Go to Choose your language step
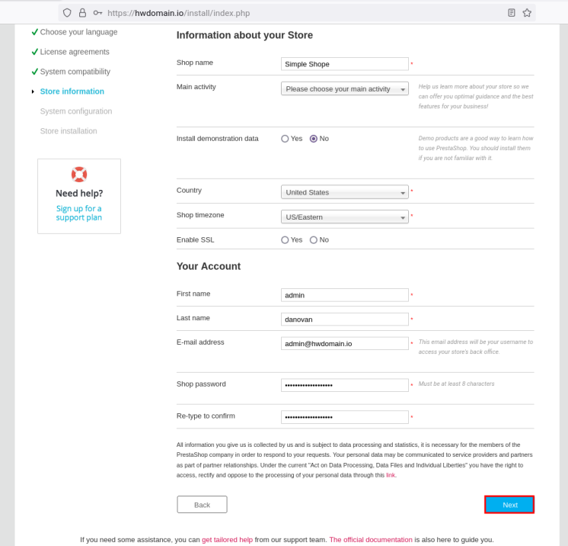 78,32
